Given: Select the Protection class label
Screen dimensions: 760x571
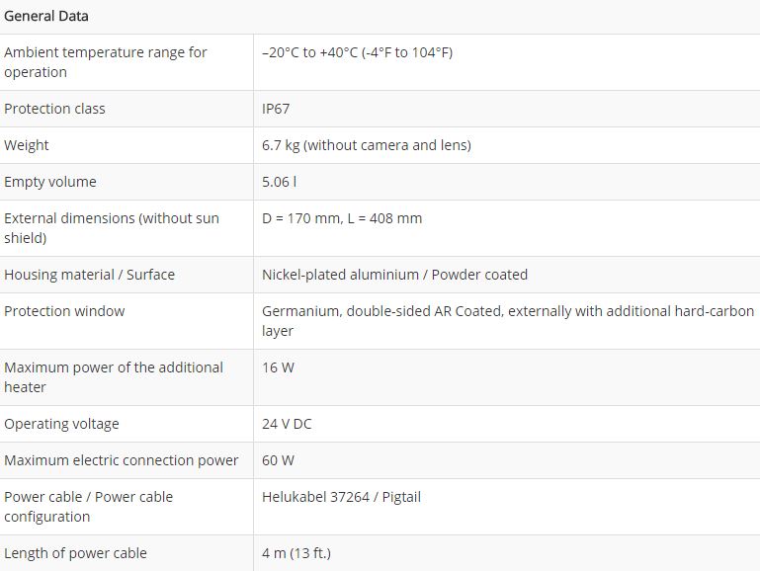Looking at the screenshot, I should [54, 109].
